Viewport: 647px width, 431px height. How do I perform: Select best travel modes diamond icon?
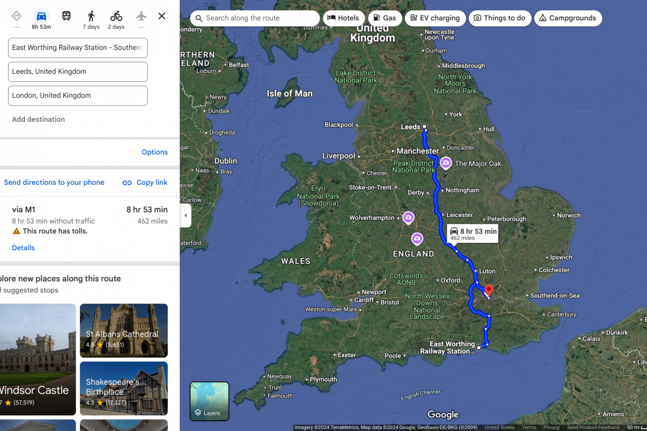coord(17,16)
